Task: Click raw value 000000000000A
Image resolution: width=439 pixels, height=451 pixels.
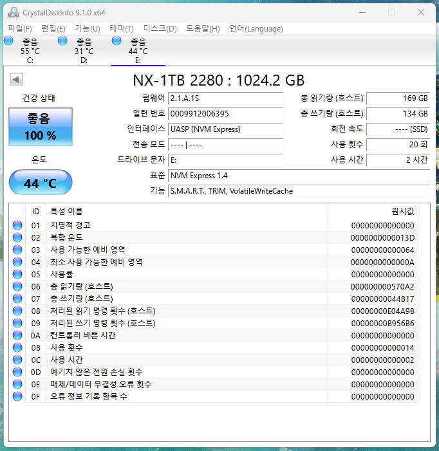Action: point(382,262)
